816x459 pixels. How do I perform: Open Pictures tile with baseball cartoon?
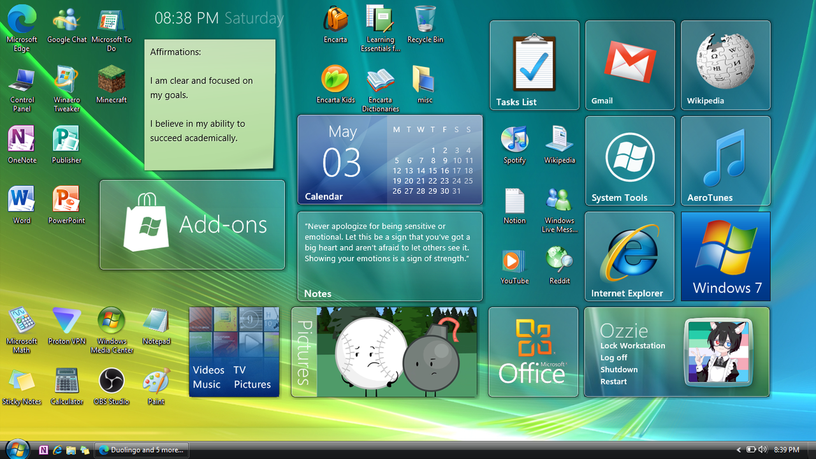[384, 352]
